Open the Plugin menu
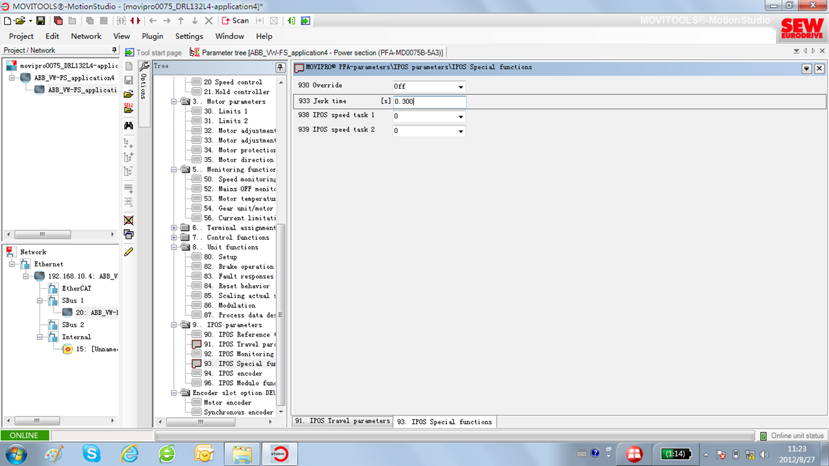 153,36
